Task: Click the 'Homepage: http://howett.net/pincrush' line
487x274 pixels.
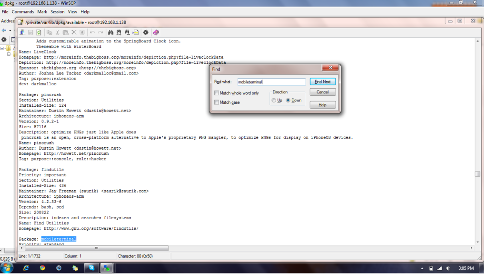Action: (x=64, y=153)
